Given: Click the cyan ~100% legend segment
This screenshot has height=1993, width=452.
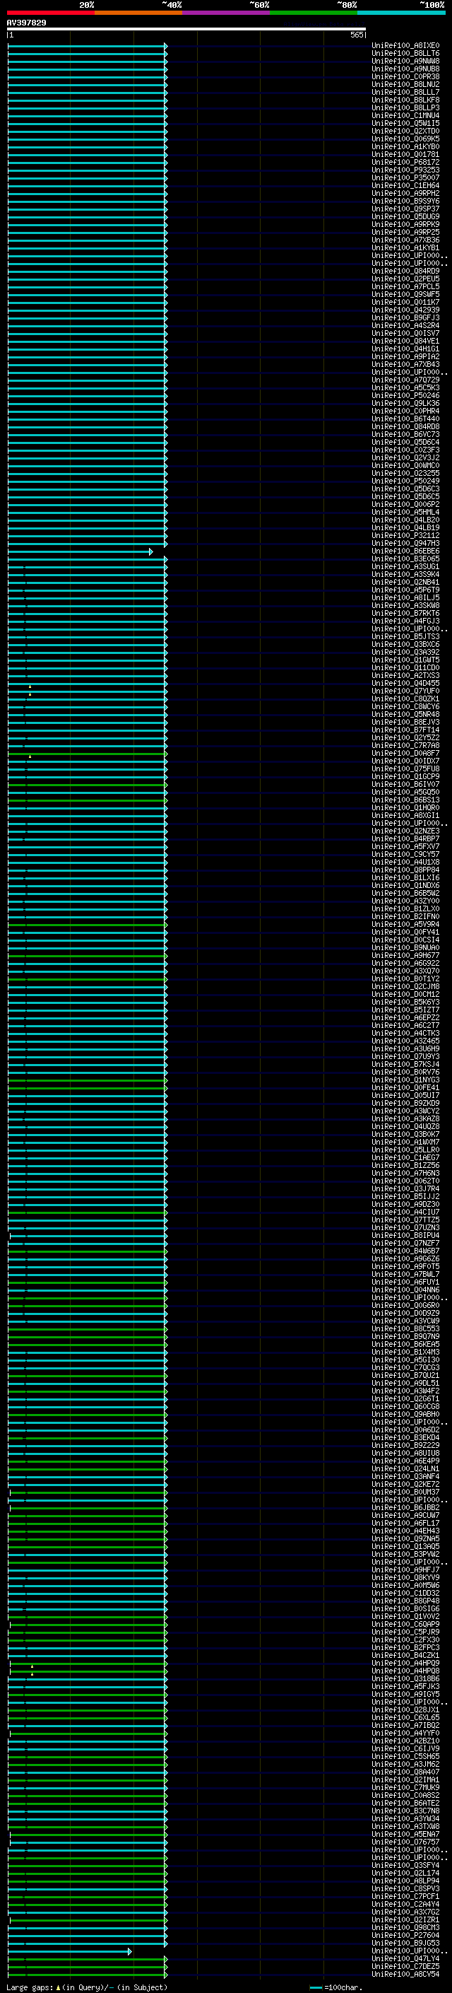Looking at the screenshot, I should 401,13.
